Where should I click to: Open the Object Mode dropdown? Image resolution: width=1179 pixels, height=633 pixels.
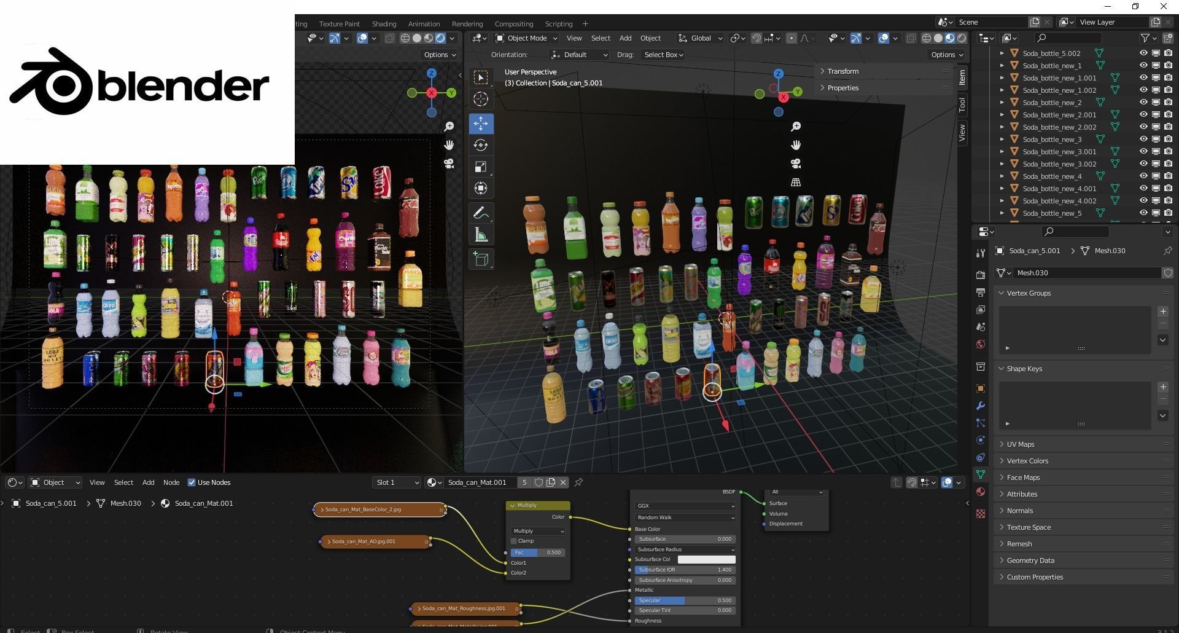[x=526, y=38]
